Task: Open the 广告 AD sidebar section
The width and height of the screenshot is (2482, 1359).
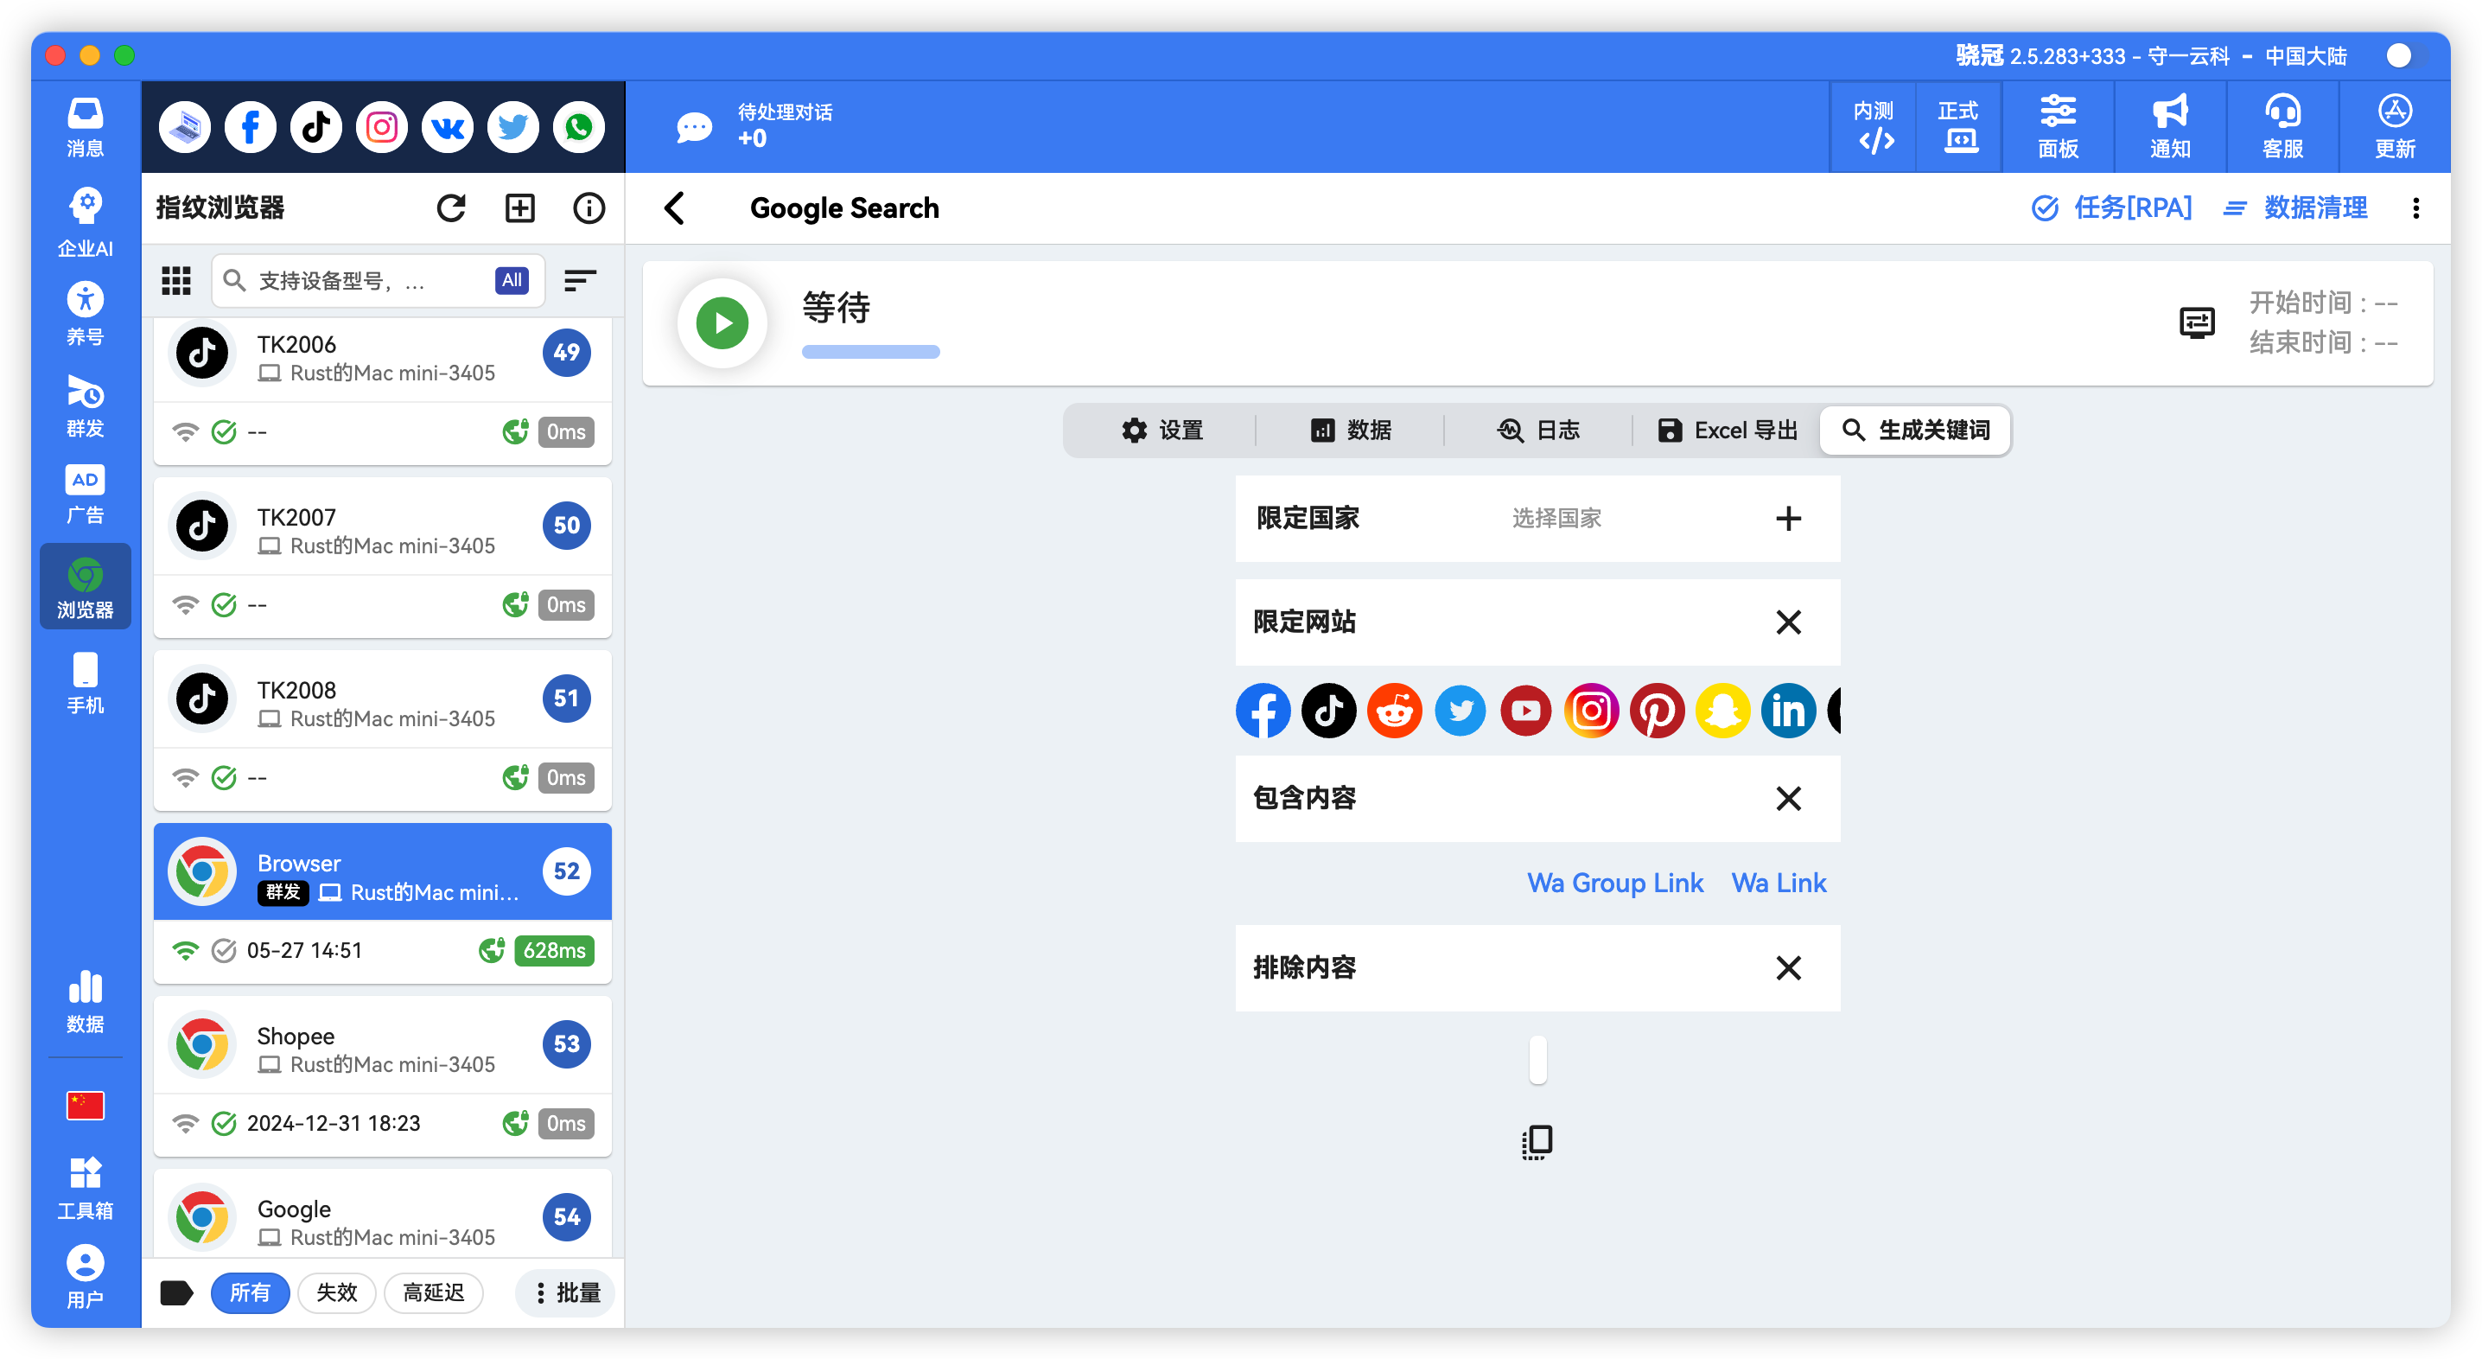Action: tap(85, 494)
